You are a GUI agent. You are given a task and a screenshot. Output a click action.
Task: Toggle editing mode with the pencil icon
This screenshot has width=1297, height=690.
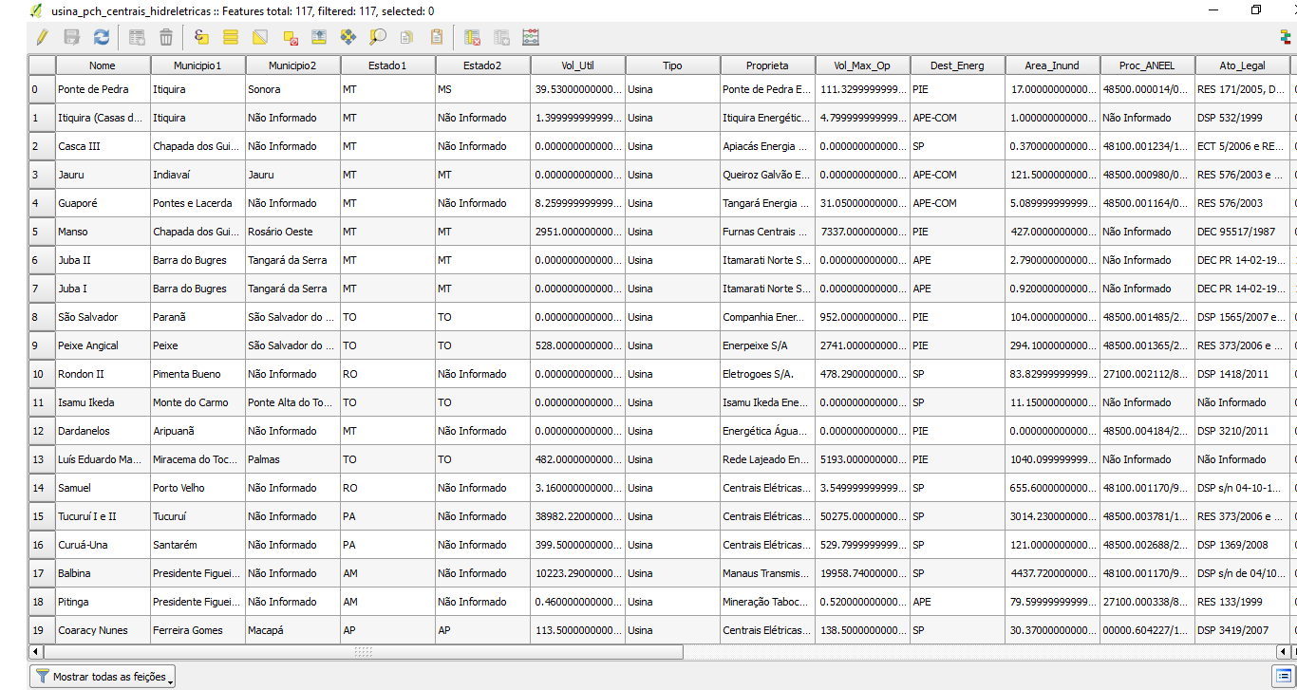pos(41,37)
